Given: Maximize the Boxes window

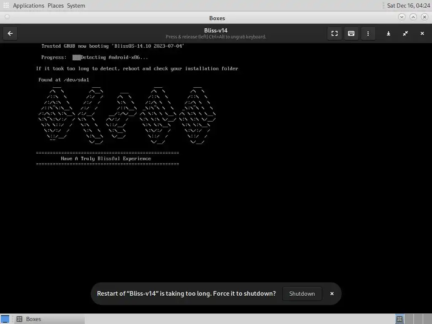Looking at the screenshot, I should (413, 17).
